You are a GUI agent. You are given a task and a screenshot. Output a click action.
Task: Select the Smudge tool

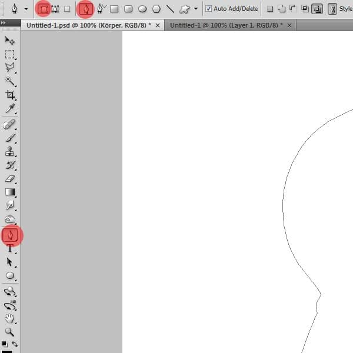coord(9,205)
